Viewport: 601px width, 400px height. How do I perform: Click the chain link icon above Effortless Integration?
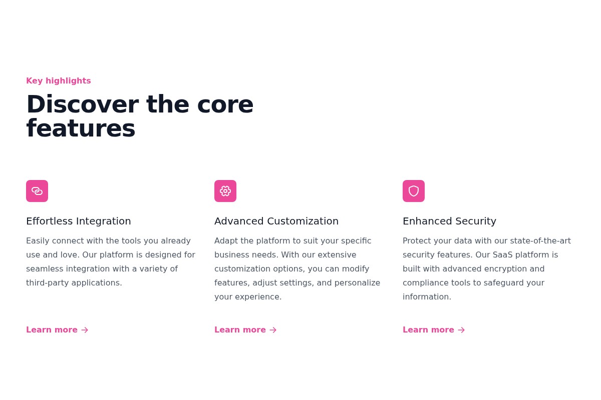37,191
